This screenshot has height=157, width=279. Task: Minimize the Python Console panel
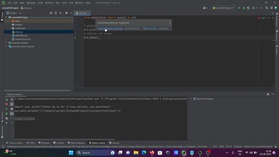point(272,94)
